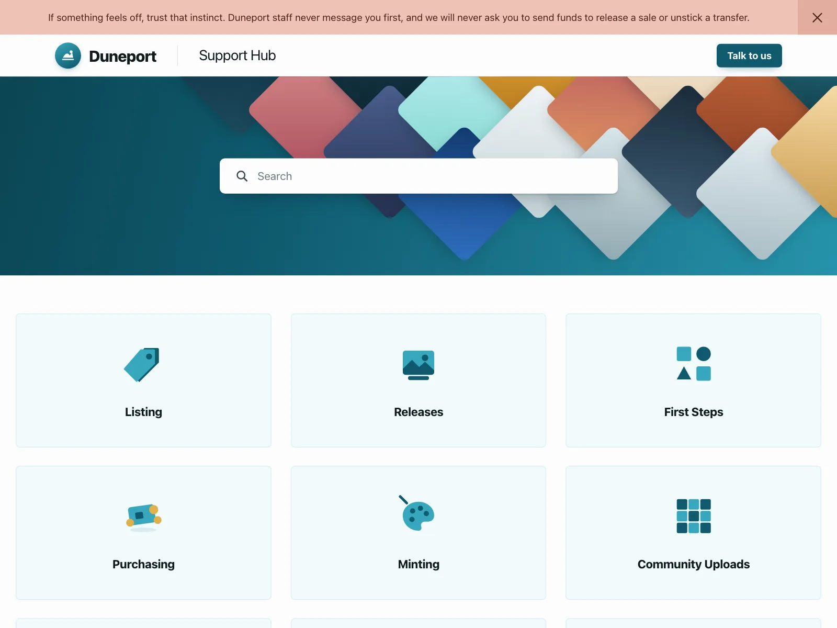Click the Talk to us button

pyautogui.click(x=749, y=55)
